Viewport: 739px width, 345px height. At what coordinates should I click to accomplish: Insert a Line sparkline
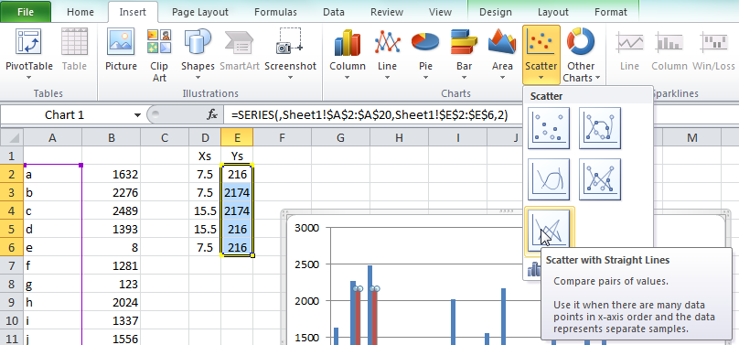click(x=629, y=50)
